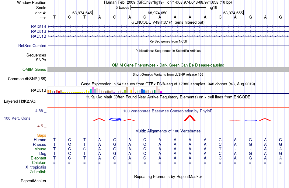Screen dimensions: 289x188
Task: Click the 68,974,650 position marker
Action: pos(158,13)
